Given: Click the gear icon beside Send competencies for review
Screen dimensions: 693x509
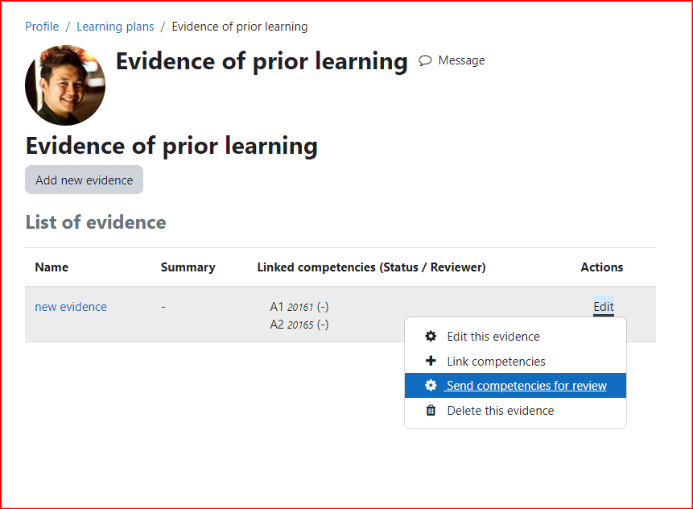Looking at the screenshot, I should point(431,385).
